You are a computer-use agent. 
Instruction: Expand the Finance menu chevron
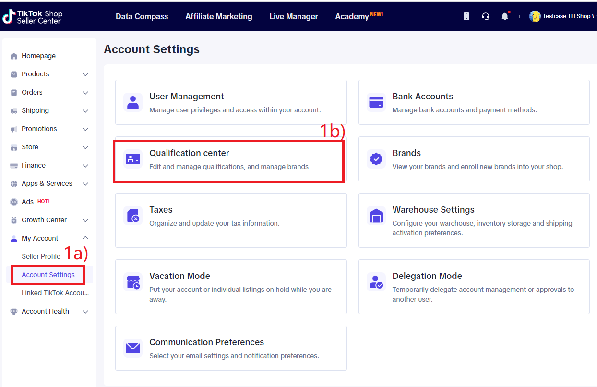click(x=85, y=166)
